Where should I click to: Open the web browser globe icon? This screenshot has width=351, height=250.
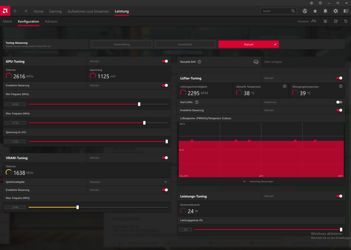(x=305, y=11)
